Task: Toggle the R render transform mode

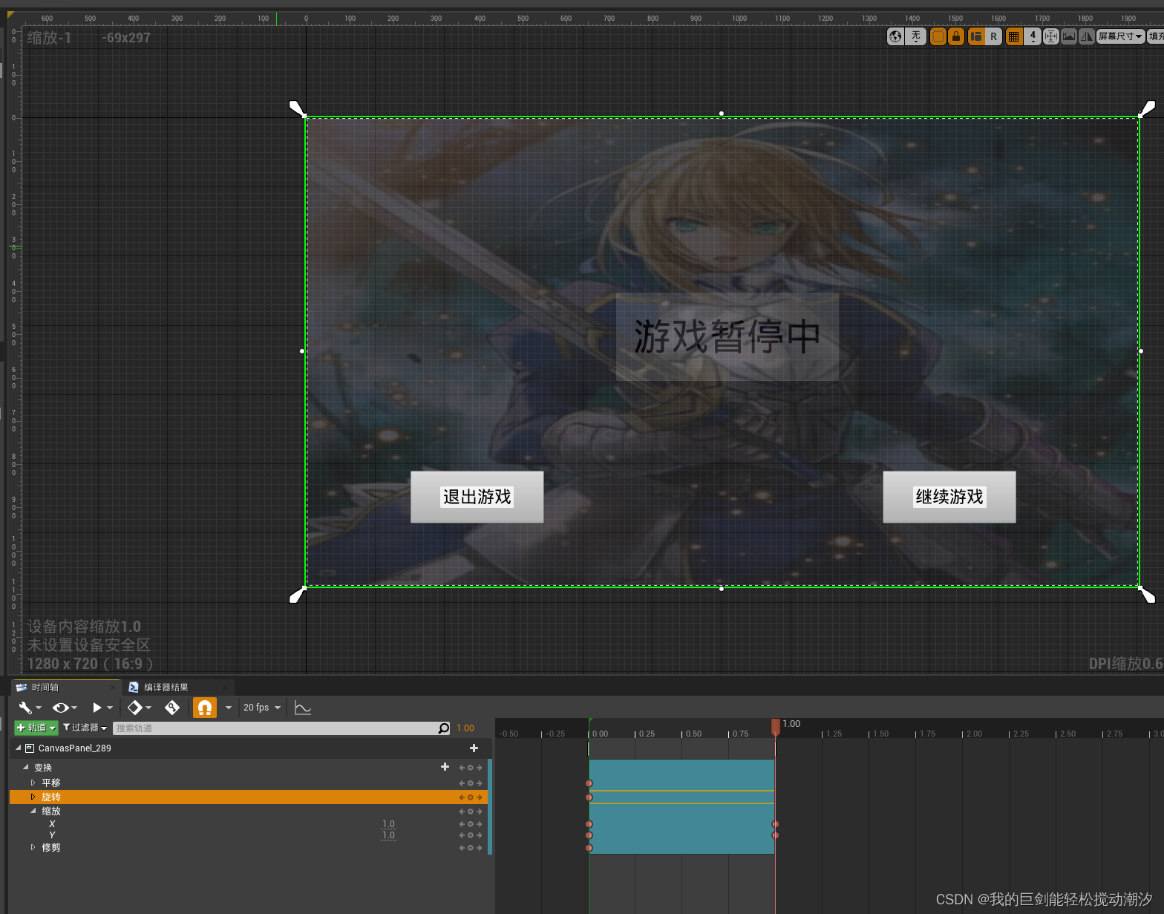Action: click(994, 36)
